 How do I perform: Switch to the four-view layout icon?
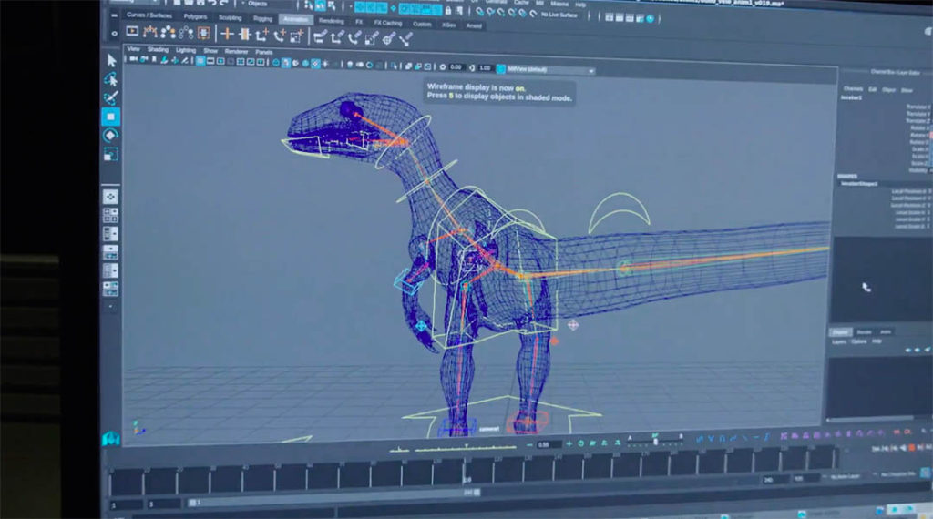pyautogui.click(x=110, y=215)
